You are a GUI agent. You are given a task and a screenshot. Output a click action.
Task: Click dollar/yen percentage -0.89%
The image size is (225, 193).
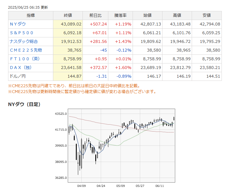[x=124, y=76]
